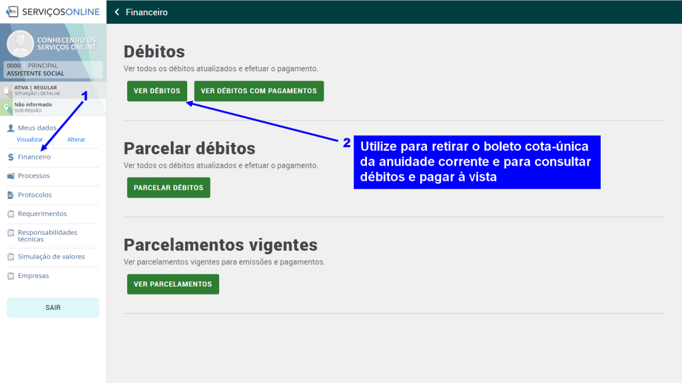Click the Visualizar link under Meus dados
Viewport: 682px width, 383px height.
click(x=30, y=140)
